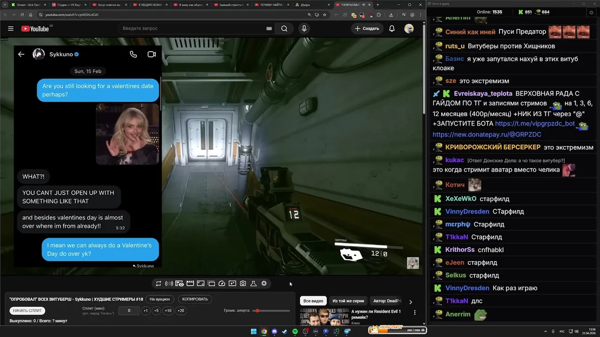Click the browser address bar URL
Screen dimensions: 600x337
pyautogui.click(x=72, y=15)
